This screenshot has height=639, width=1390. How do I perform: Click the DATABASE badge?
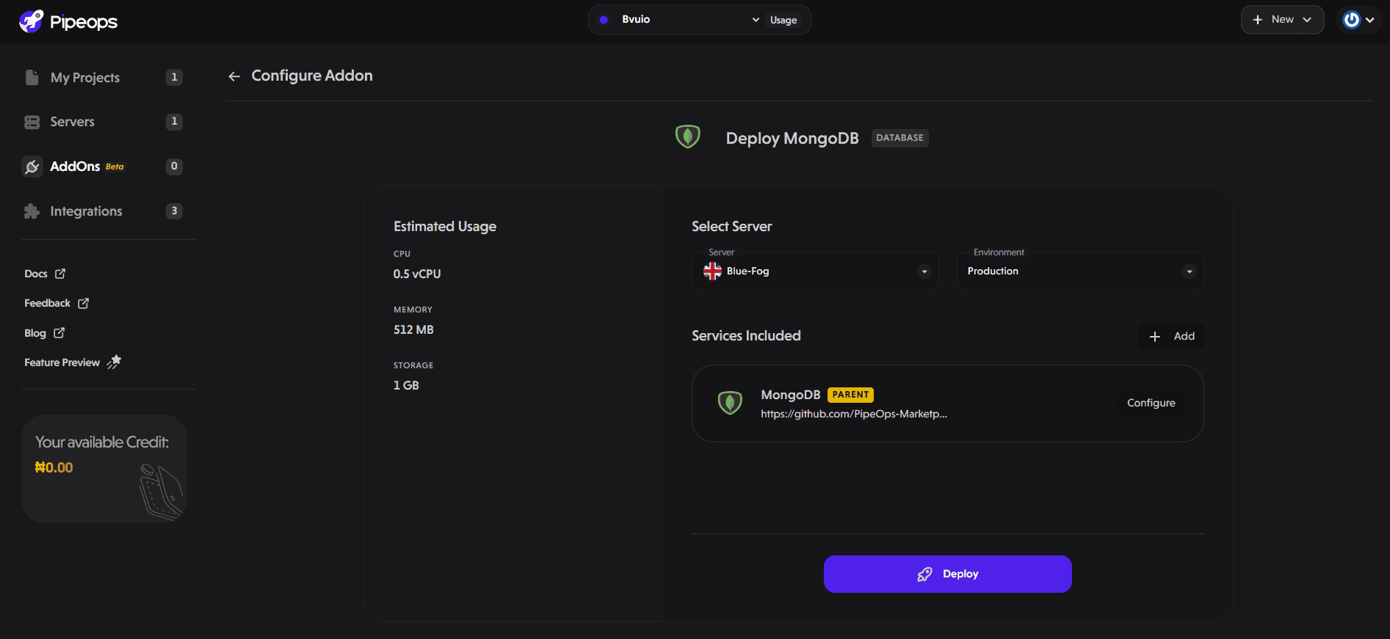(899, 138)
